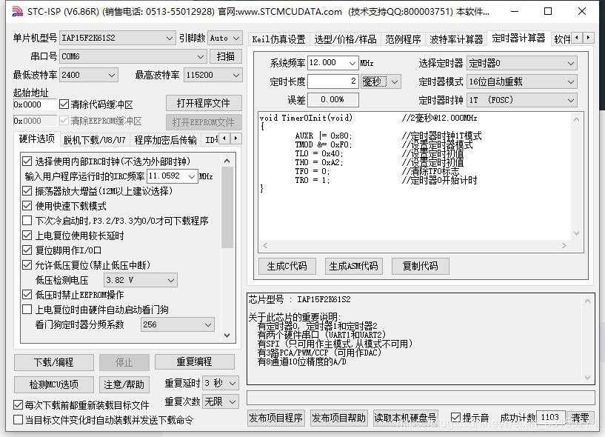Click left arrow next to 软件 tab
Screen dimensions: 605x437
pyautogui.click(x=577, y=38)
